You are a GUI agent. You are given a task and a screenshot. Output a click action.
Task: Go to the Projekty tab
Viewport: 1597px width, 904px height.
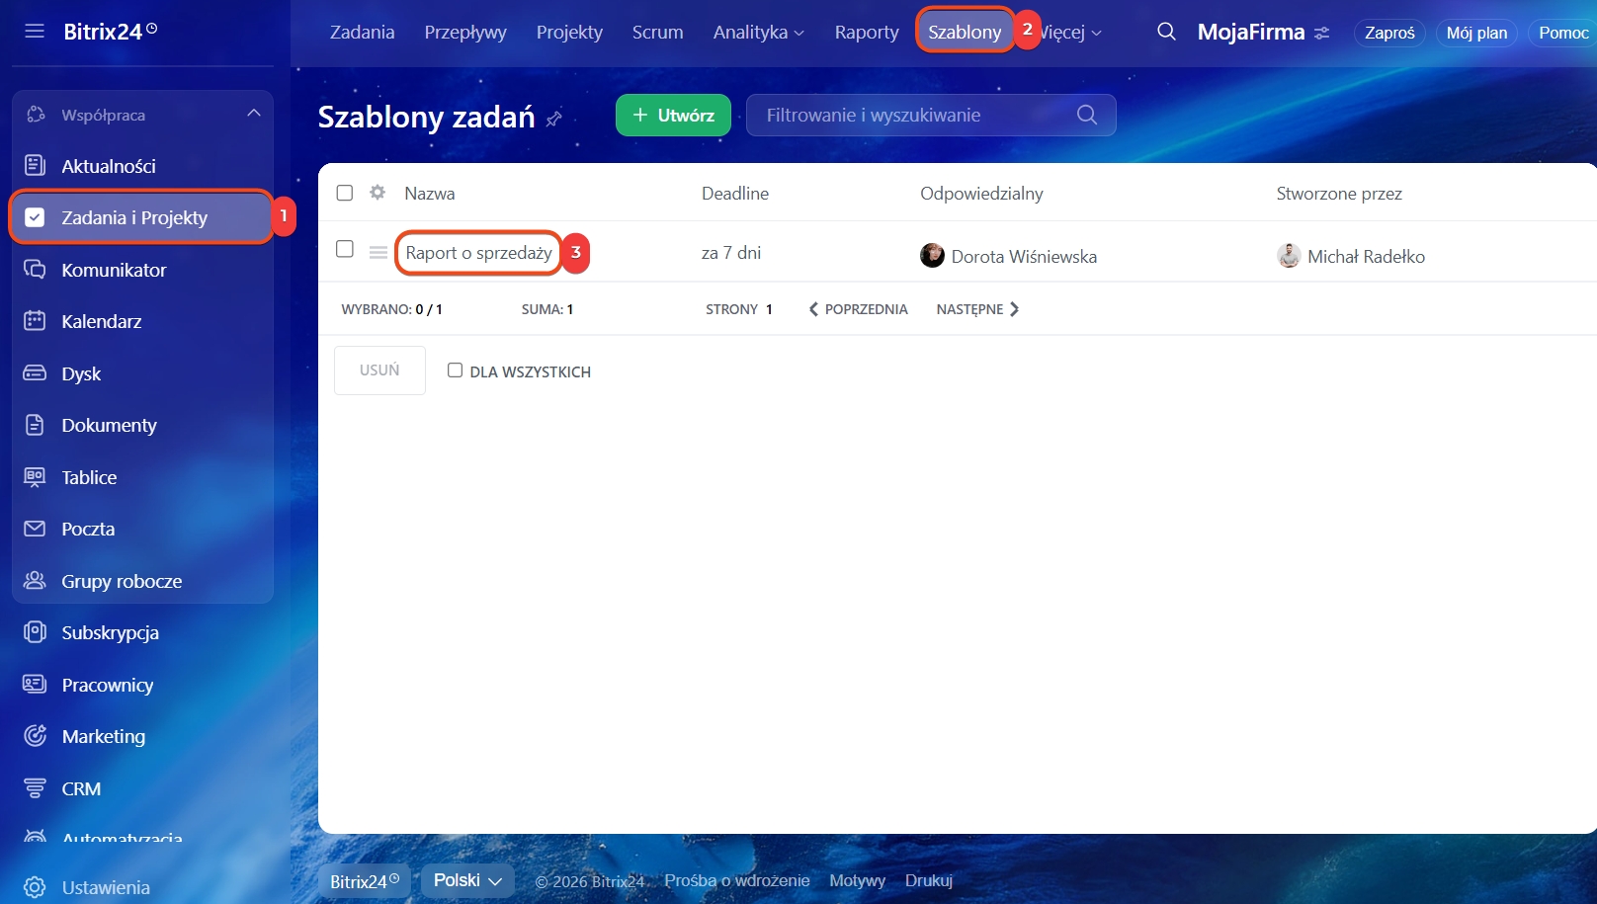pyautogui.click(x=569, y=32)
